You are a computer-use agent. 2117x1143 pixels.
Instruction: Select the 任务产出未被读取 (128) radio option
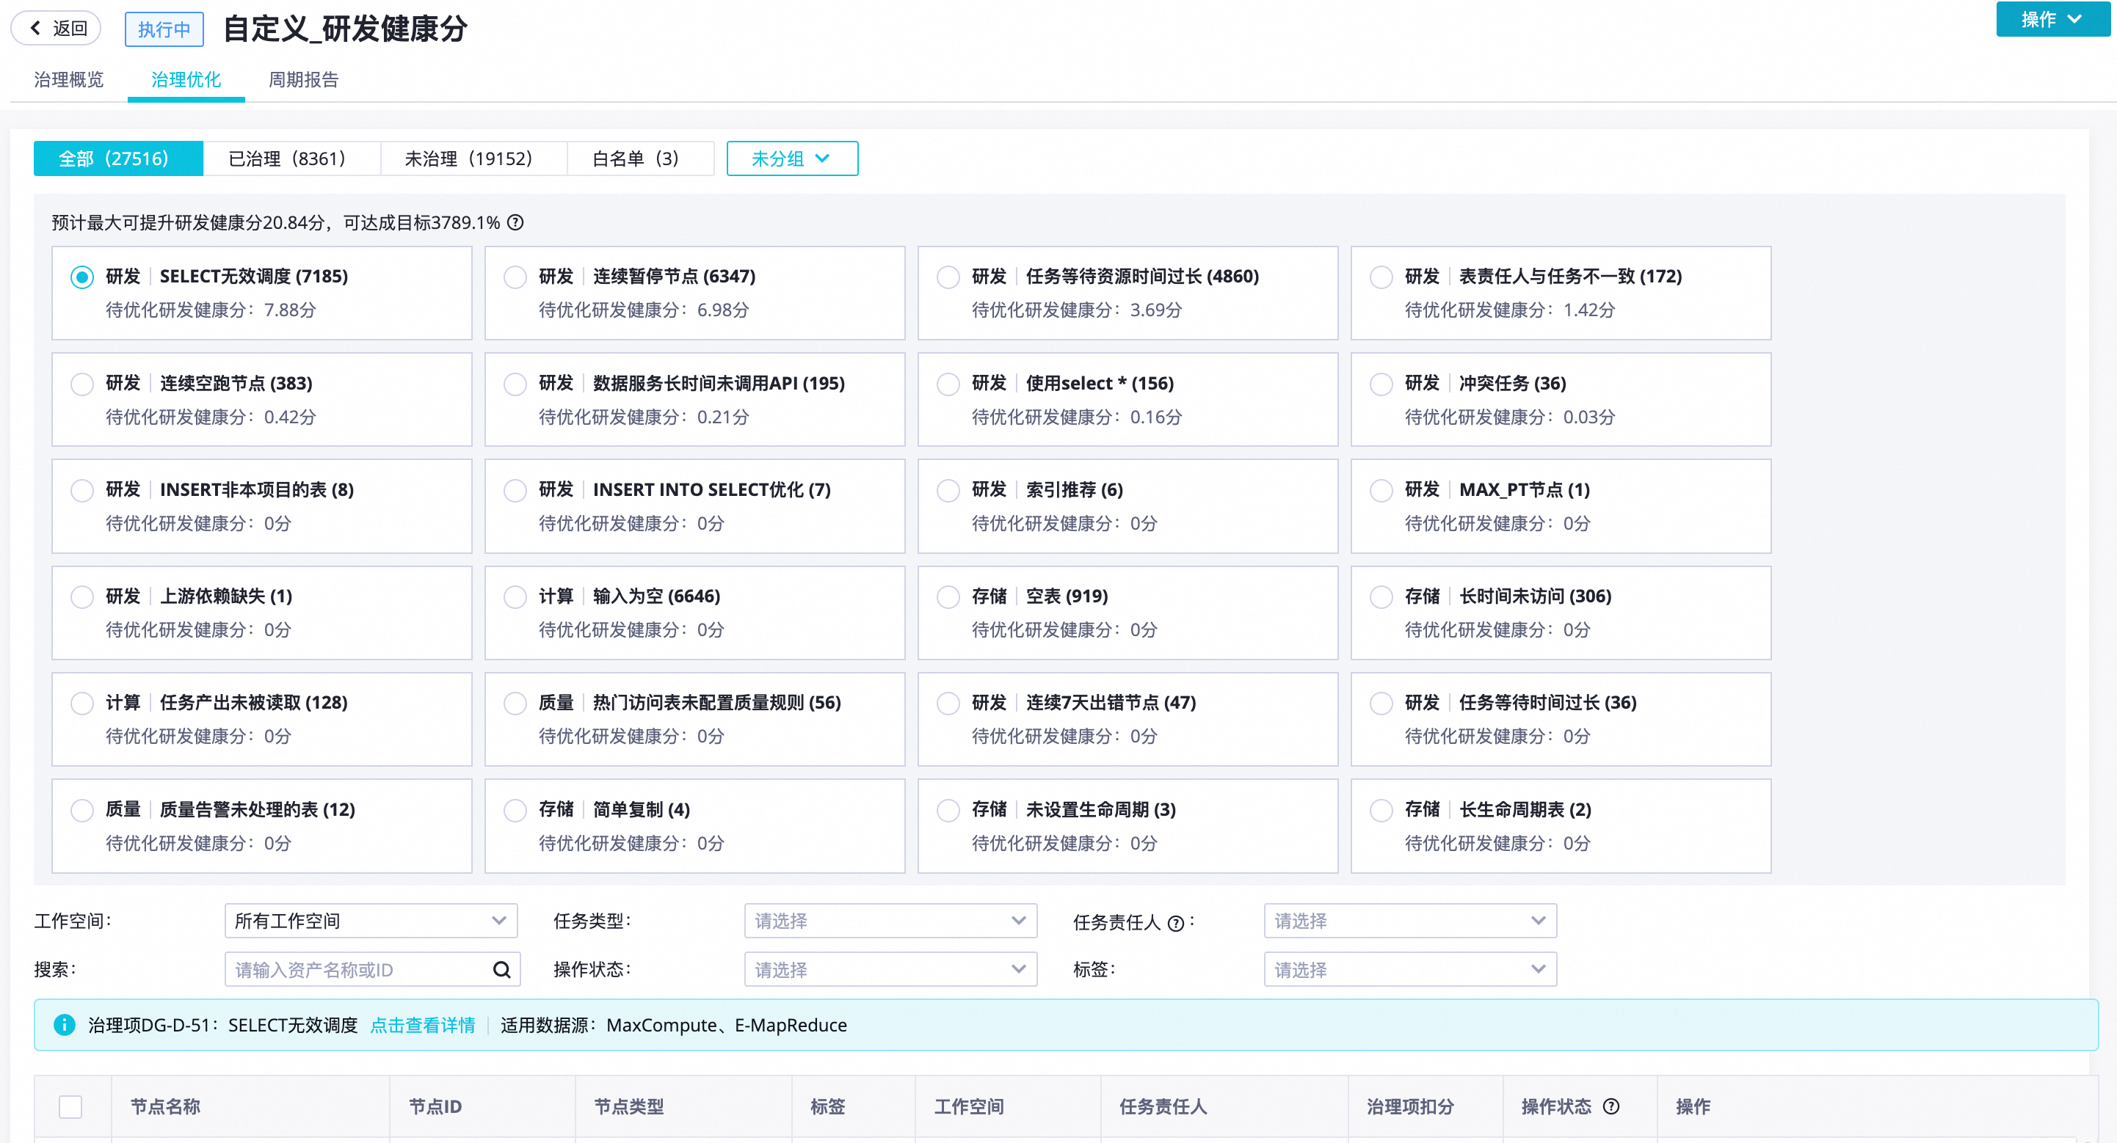(81, 703)
